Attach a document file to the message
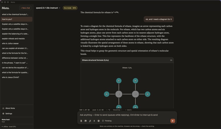Screen dimensions: 221x129 click(81, 121)
